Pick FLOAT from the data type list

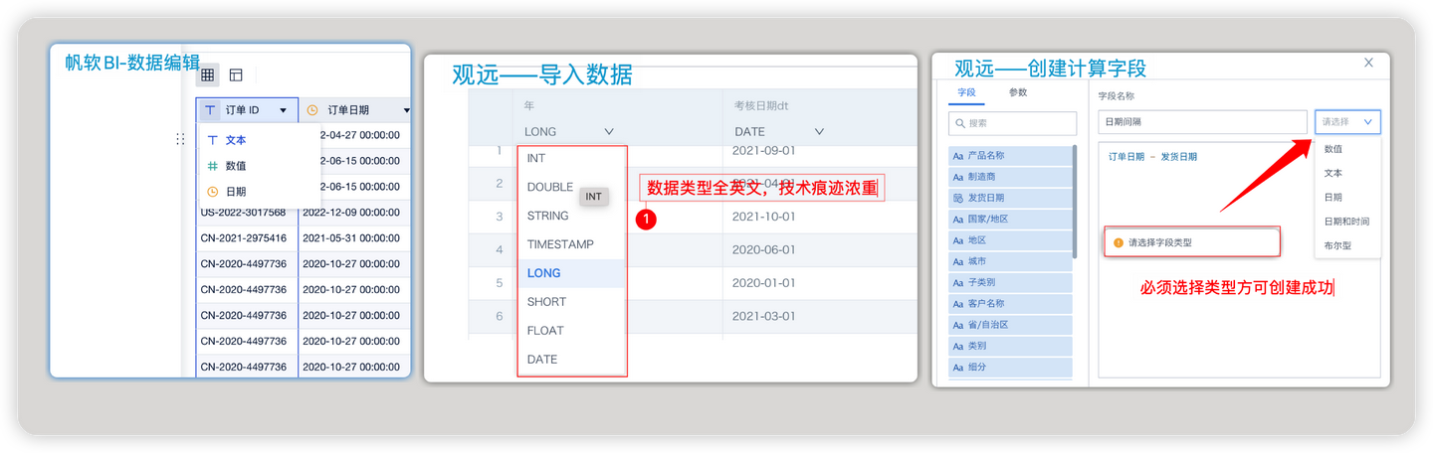point(572,331)
